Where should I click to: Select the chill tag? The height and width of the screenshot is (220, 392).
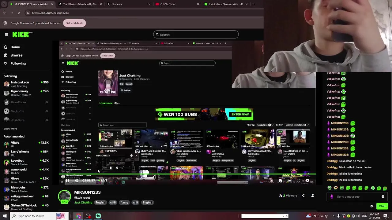coord(113,203)
